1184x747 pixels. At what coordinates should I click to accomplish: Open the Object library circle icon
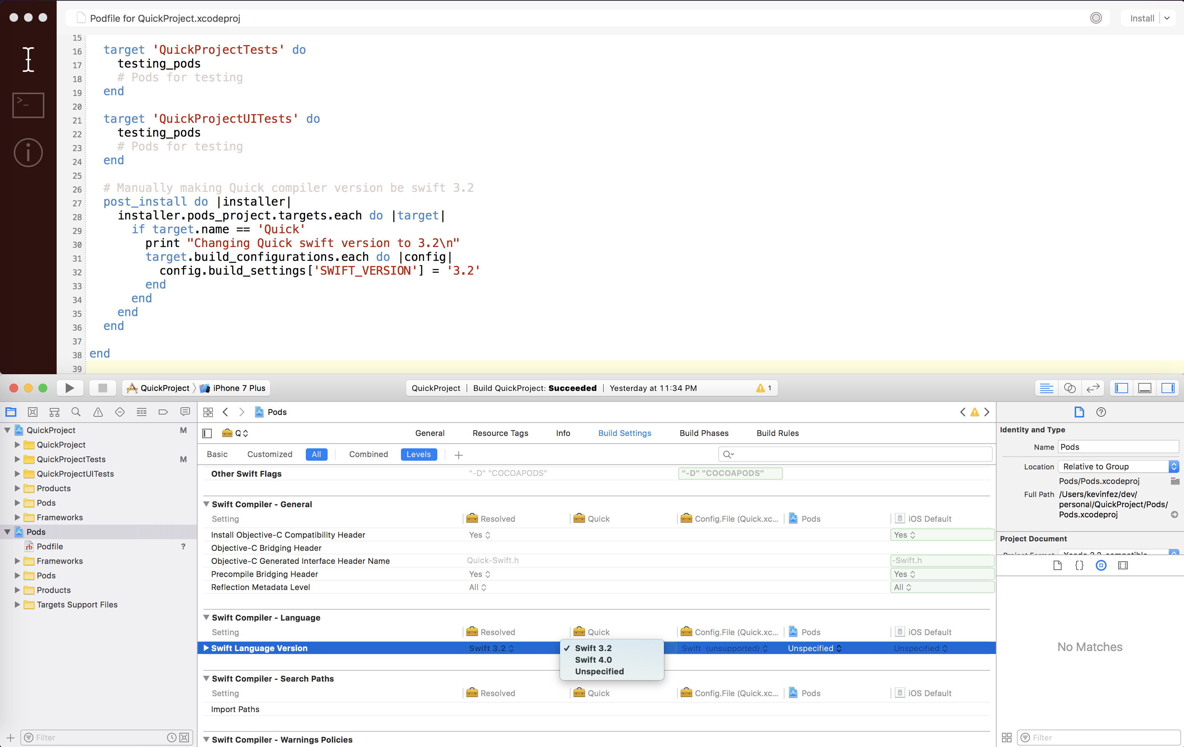pyautogui.click(x=1101, y=566)
